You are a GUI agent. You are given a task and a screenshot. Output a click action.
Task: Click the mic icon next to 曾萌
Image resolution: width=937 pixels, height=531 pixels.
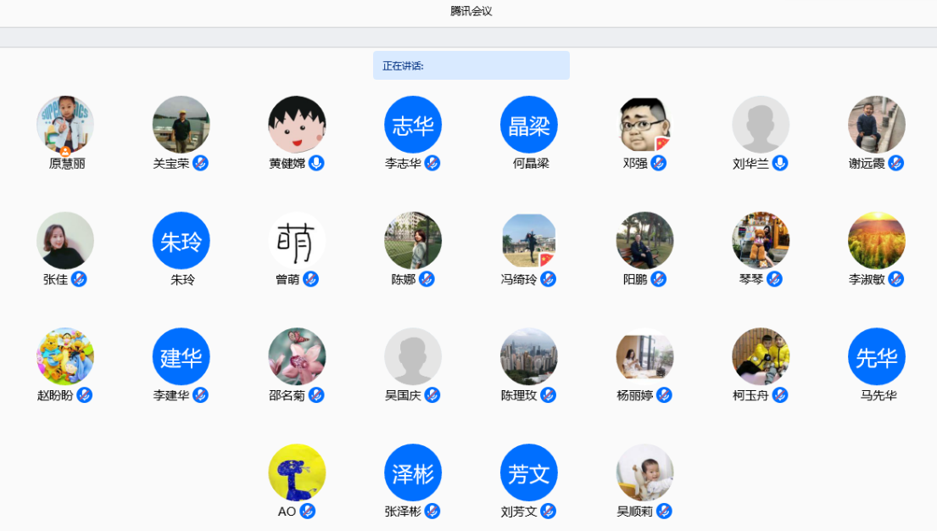[310, 279]
